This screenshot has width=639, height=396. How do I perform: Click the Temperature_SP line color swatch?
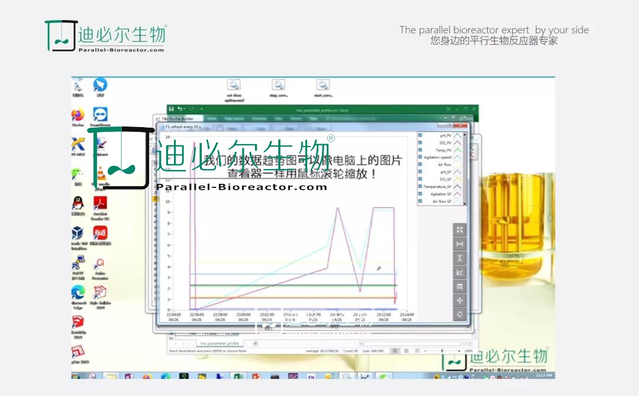[x=457, y=186]
